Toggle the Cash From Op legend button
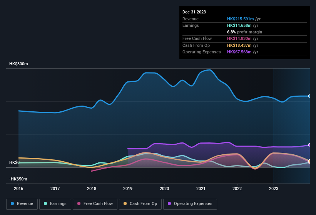 click(140, 204)
